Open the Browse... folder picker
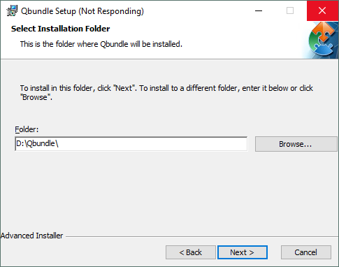 296,144
